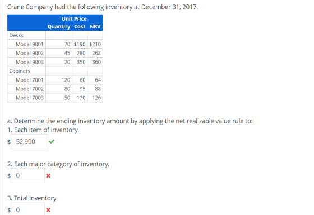Image resolution: width=314 pixels, height=215 pixels.
Task: Select the Total inventory answer field
Action: coord(27,209)
